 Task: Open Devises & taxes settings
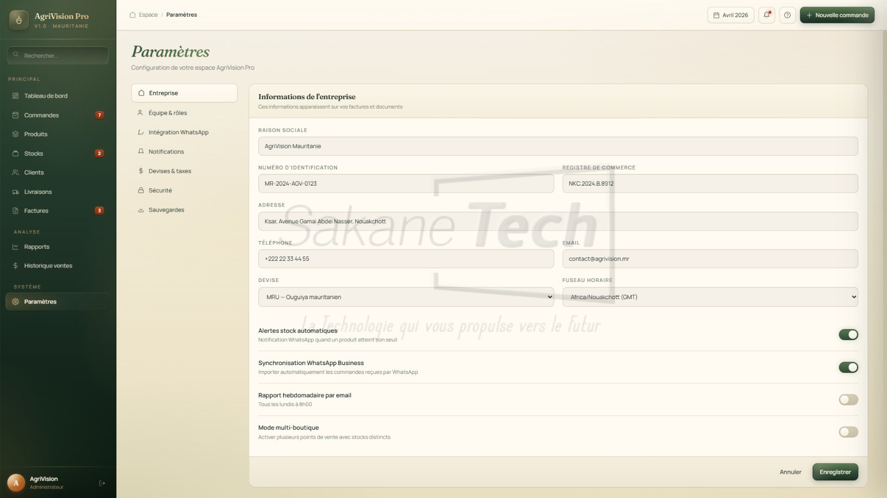[184, 171]
